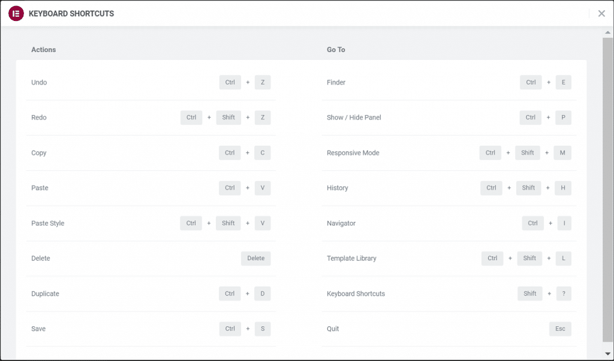Click the Ctrl key in Duplicate row
The image size is (614, 361).
click(230, 294)
